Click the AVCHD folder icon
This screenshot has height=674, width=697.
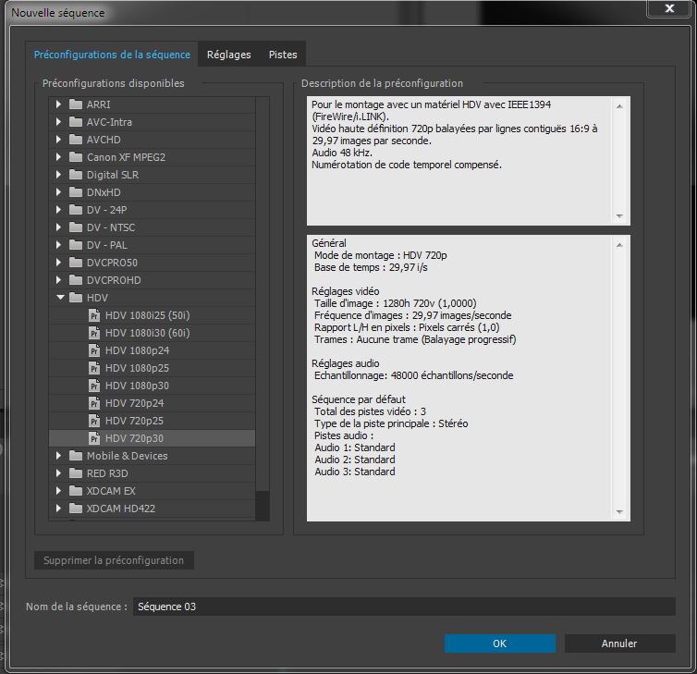pyautogui.click(x=76, y=140)
